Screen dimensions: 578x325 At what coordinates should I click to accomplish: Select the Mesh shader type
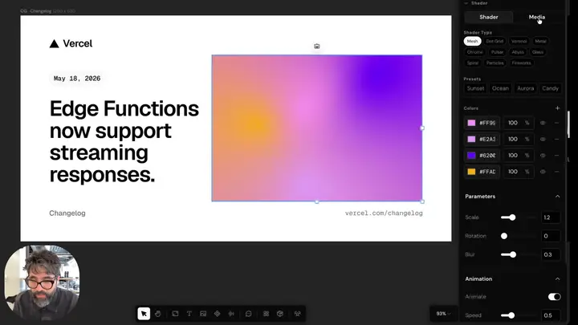(472, 41)
